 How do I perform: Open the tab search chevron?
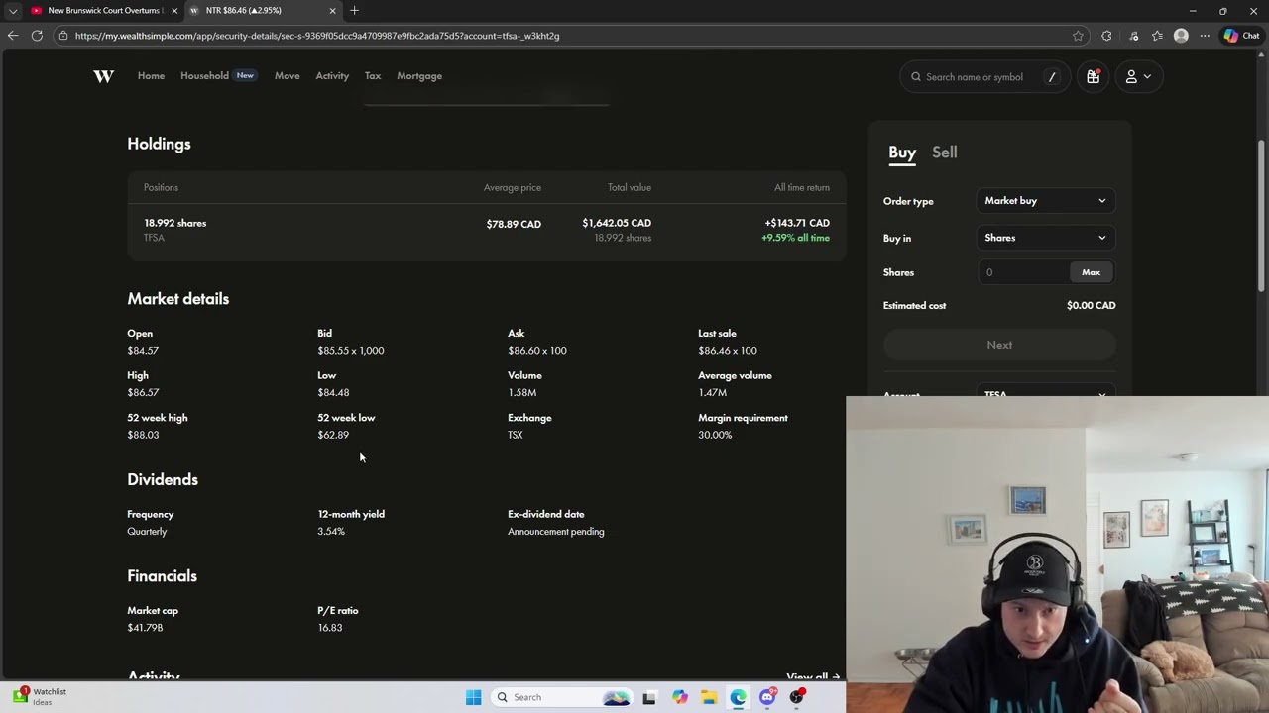(x=13, y=10)
